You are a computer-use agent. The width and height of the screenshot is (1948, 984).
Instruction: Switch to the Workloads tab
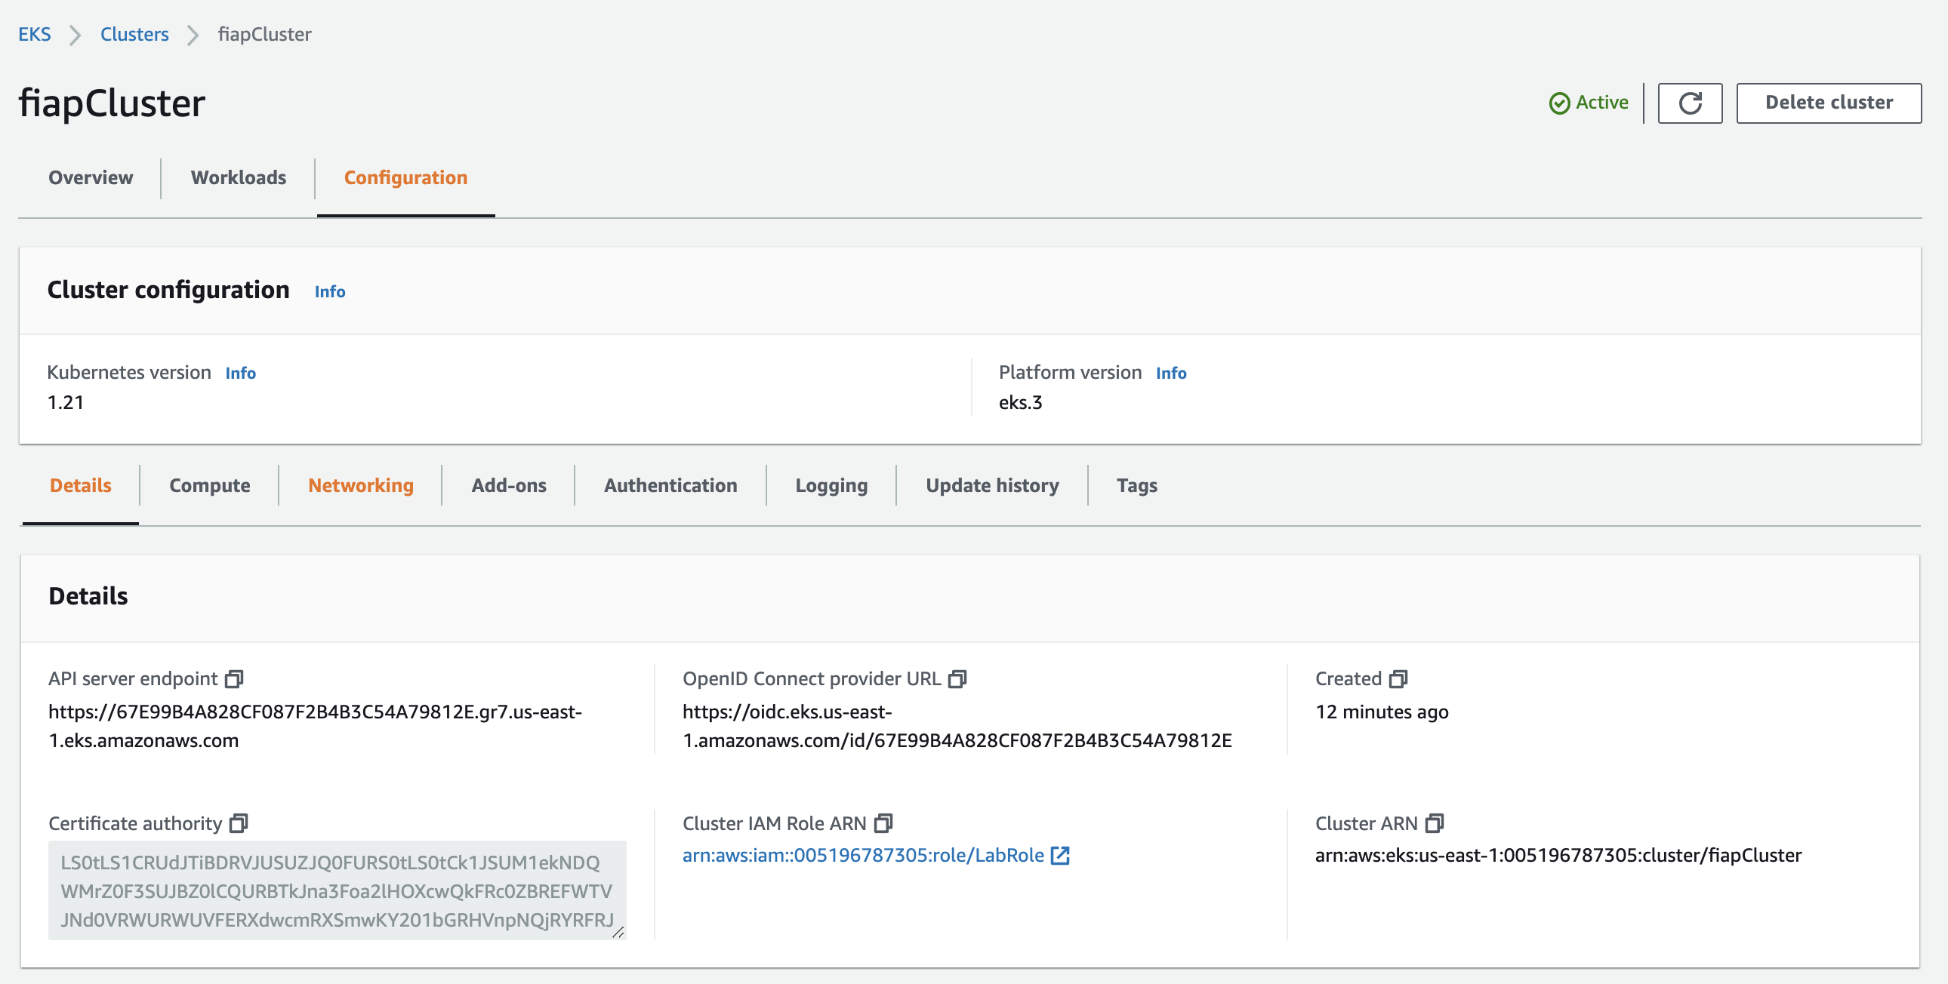click(238, 177)
